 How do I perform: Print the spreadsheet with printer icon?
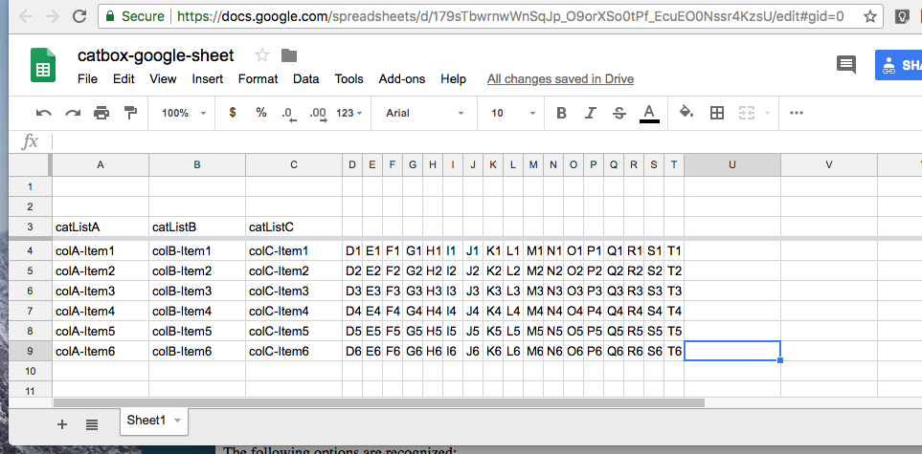(101, 113)
